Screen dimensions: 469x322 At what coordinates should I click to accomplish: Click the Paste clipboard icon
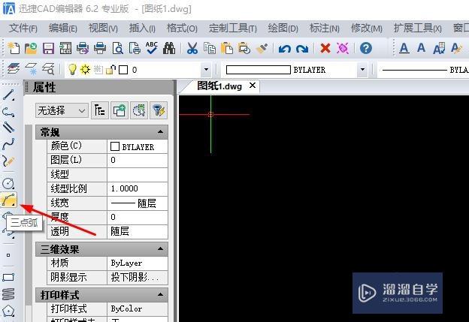227,48
